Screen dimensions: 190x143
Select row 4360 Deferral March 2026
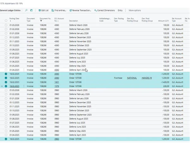6,25
